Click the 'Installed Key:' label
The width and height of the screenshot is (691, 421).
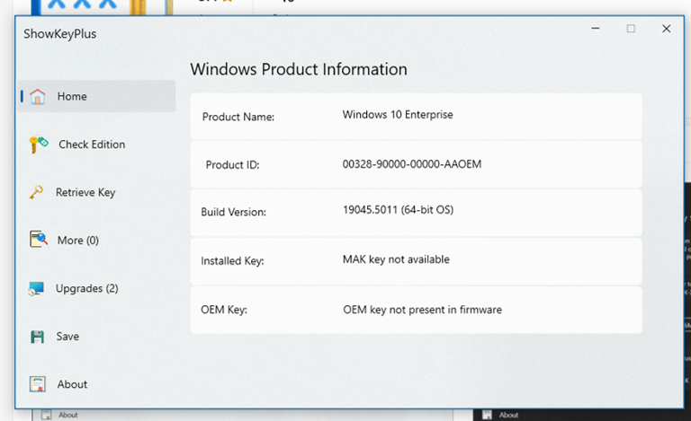coord(232,261)
